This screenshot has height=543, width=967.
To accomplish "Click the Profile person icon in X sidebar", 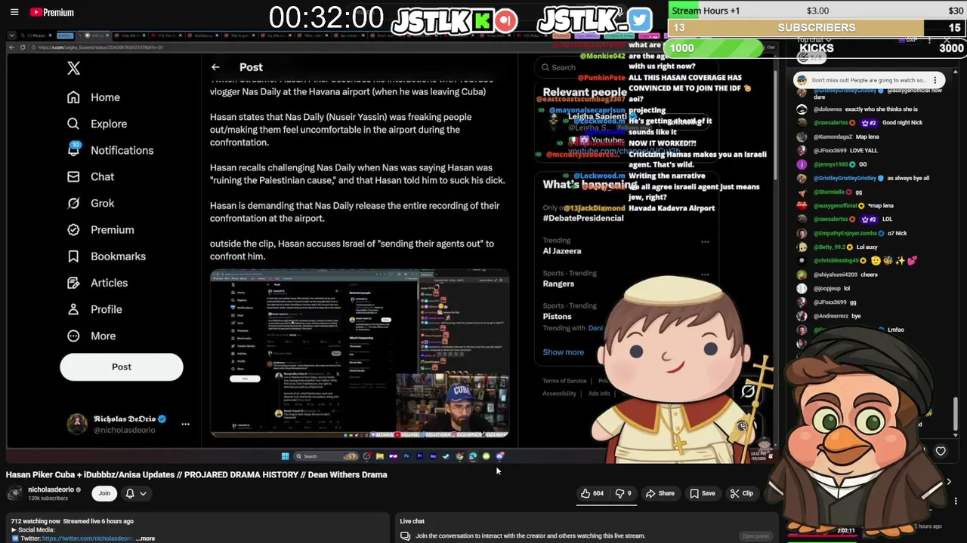I will click(73, 309).
